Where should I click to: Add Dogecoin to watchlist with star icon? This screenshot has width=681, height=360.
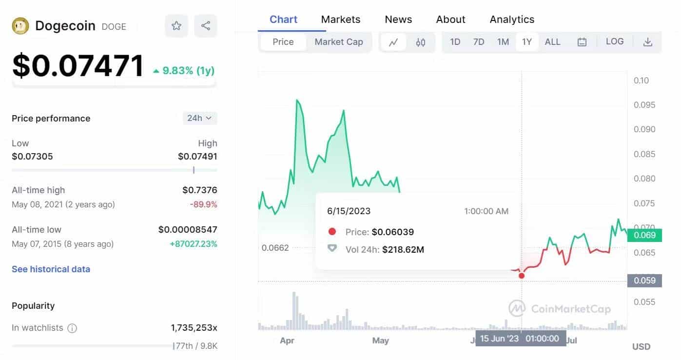click(x=176, y=26)
